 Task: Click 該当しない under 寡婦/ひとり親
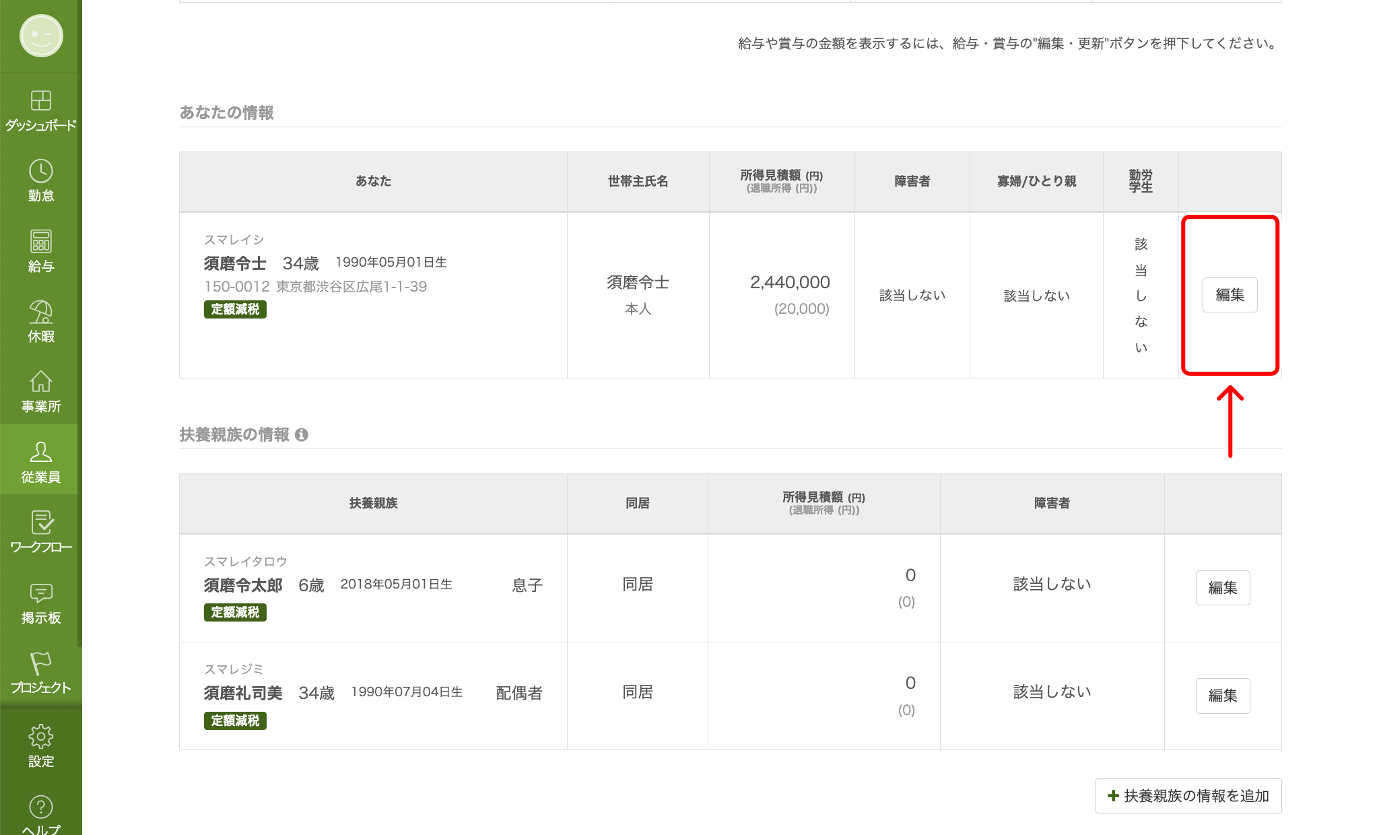click(x=1036, y=296)
